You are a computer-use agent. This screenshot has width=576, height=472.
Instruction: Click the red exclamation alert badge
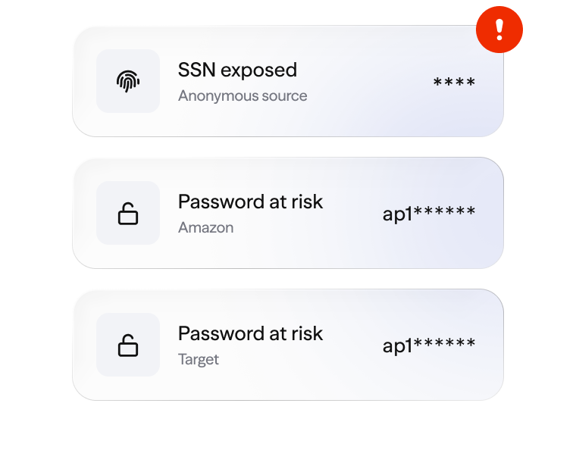499,30
